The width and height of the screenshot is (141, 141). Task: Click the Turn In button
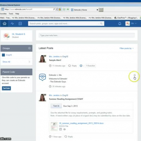tap(56, 106)
